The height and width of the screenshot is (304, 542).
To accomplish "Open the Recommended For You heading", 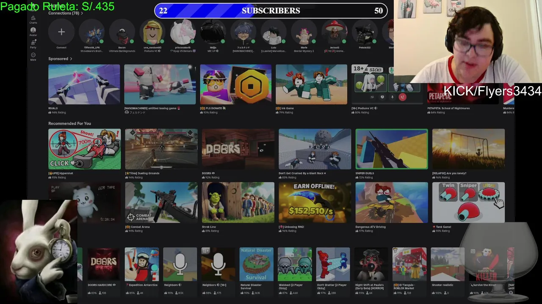I will point(69,123).
